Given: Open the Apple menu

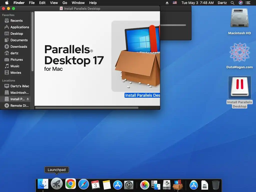Looking at the screenshot, I should 7,3.
